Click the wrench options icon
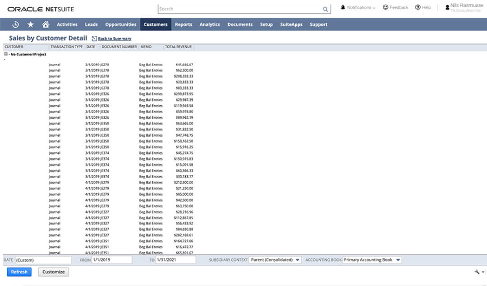The image size is (487, 286). (x=477, y=272)
